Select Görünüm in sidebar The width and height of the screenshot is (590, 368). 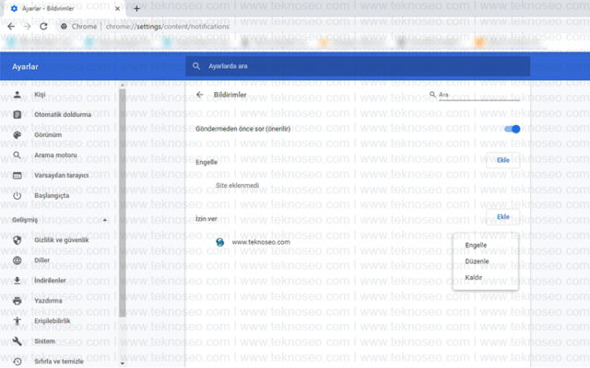[48, 135]
